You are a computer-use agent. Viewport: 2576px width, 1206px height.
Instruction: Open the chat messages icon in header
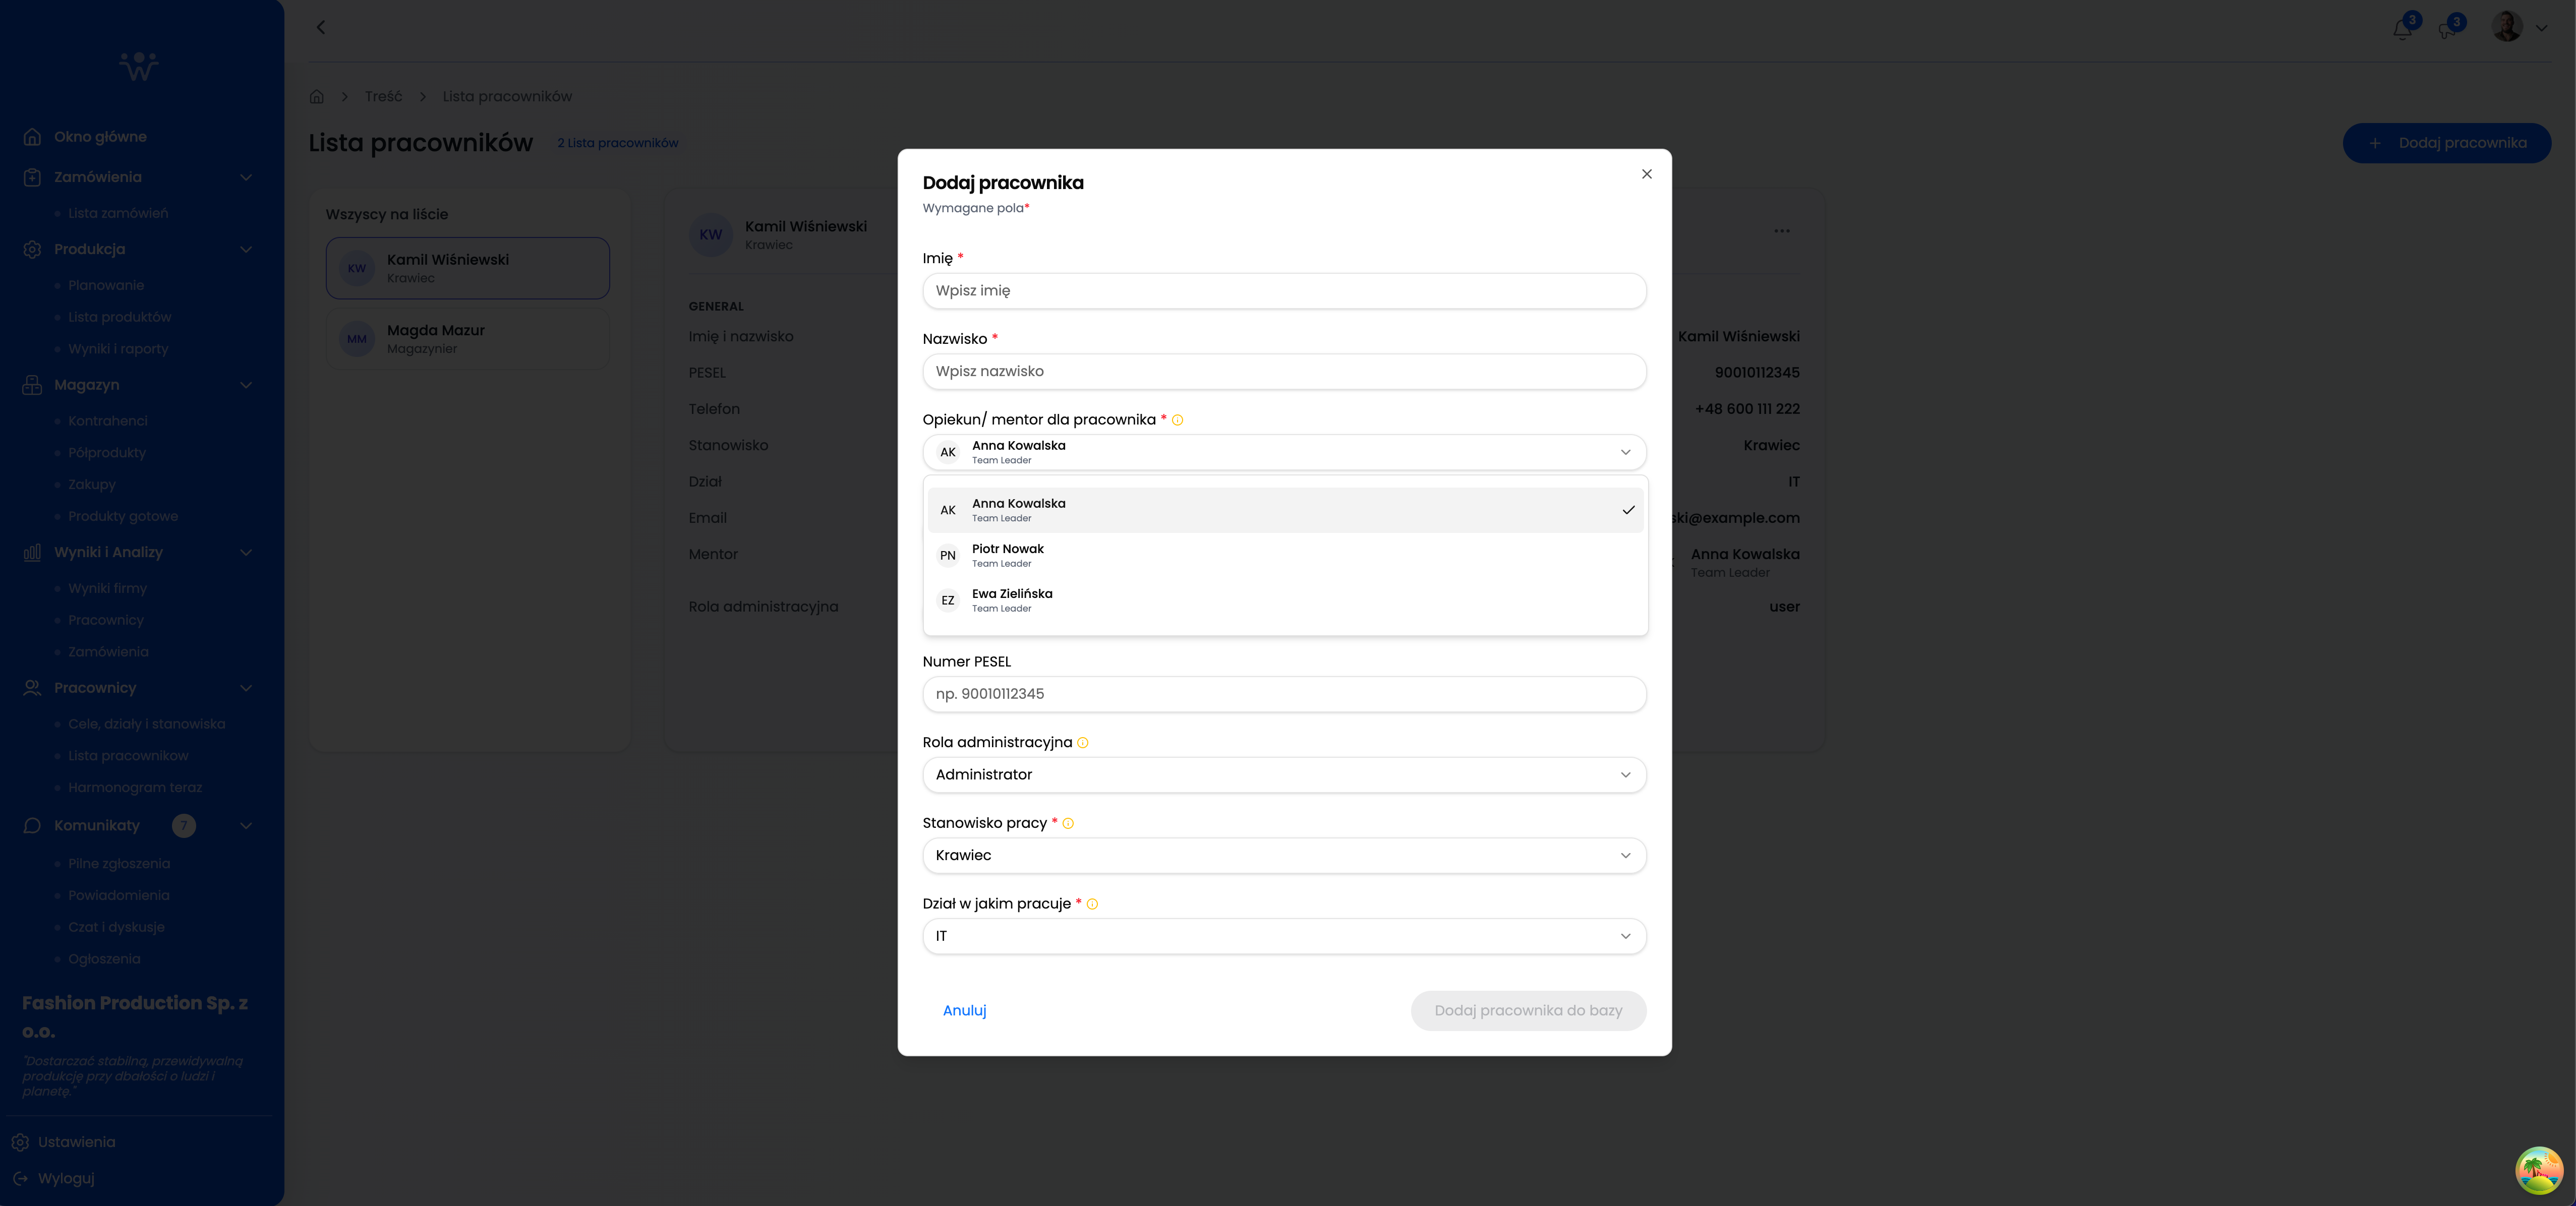2446,30
